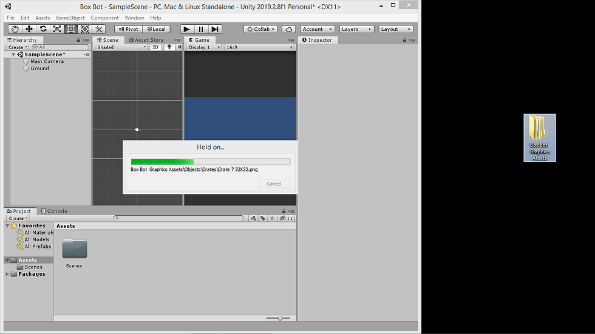The width and height of the screenshot is (595, 334).
Task: Open the cloud Services button
Action: click(289, 29)
